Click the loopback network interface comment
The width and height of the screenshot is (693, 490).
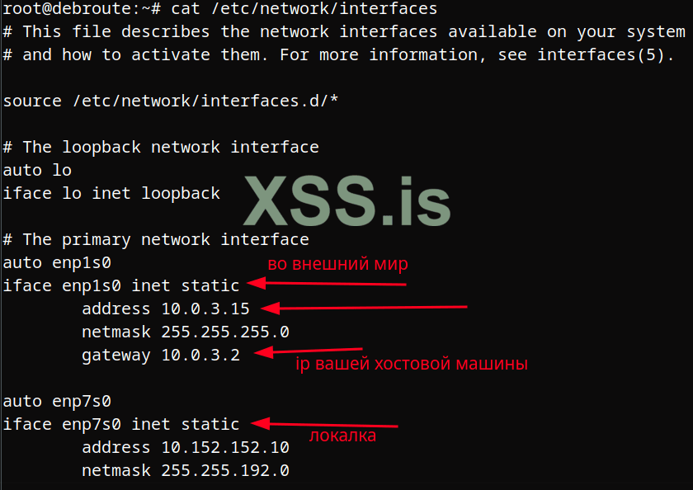coord(161,147)
